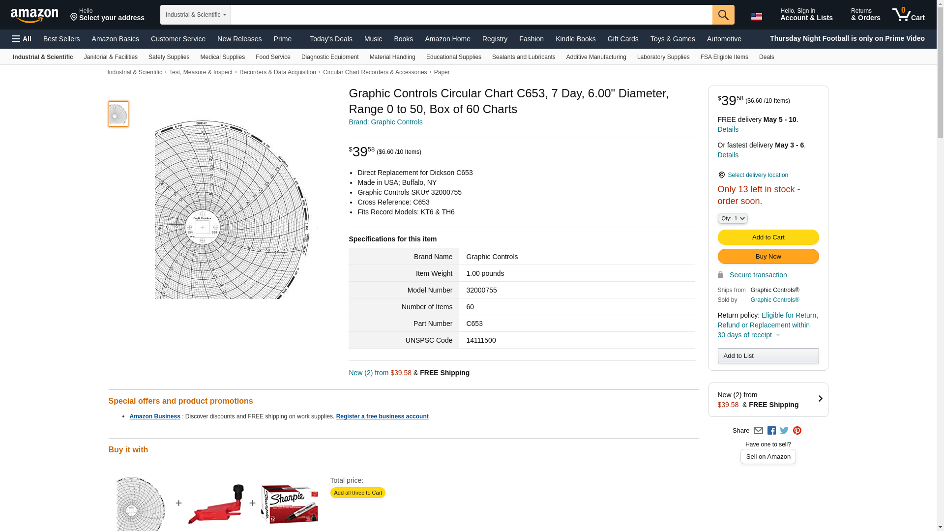The height and width of the screenshot is (531, 944).
Task: Expand the New (2) from $39.58 offers arrow
Action: coord(820,399)
